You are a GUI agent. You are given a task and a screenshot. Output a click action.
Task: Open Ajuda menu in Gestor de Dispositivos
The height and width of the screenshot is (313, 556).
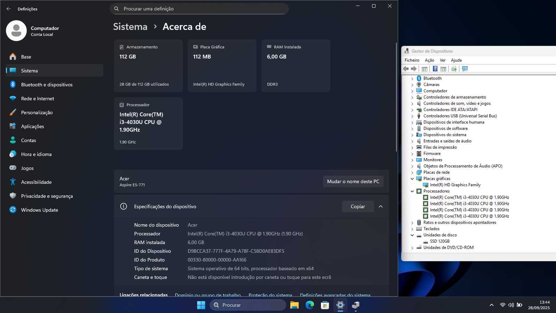coord(456,60)
